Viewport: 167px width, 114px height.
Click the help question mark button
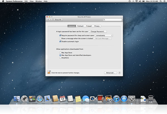pos(119,73)
